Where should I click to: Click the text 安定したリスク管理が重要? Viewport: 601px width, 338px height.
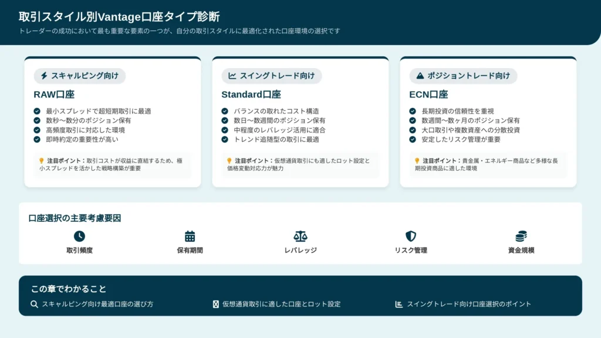461,140
